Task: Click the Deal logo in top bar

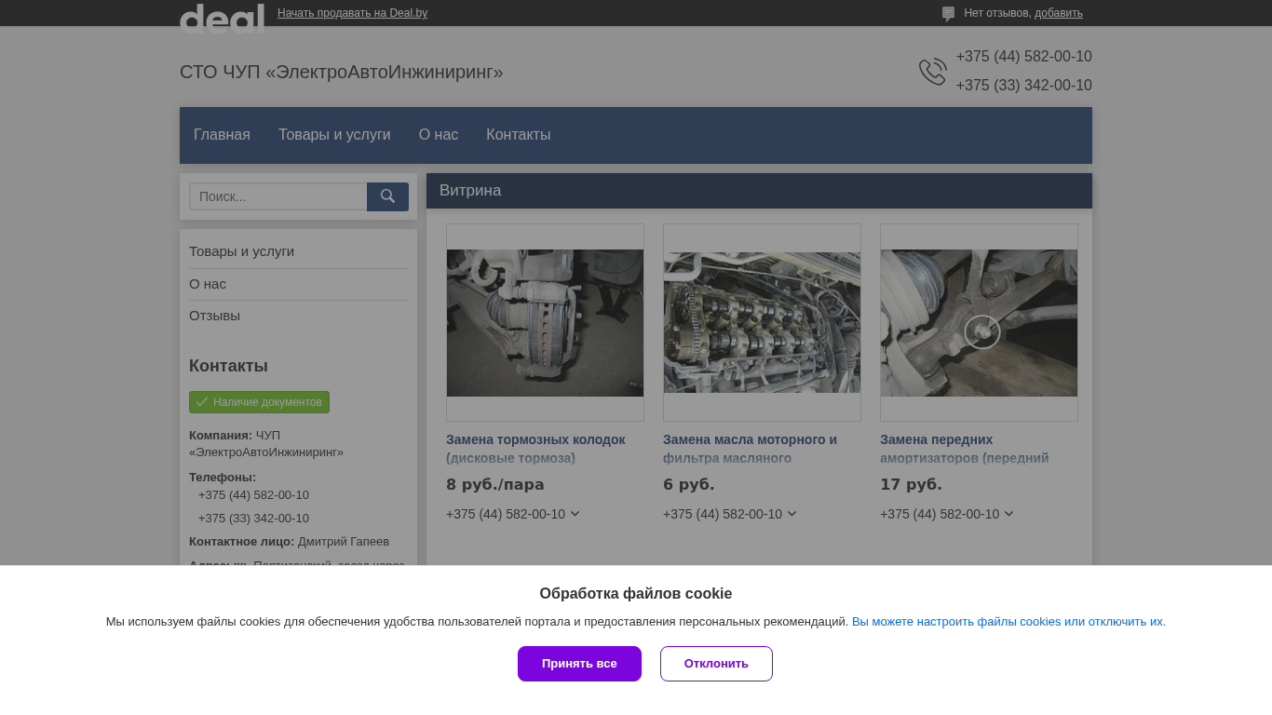Action: (222, 18)
